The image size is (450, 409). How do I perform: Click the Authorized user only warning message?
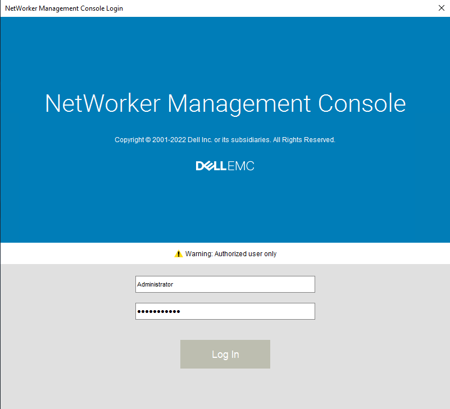click(x=230, y=253)
